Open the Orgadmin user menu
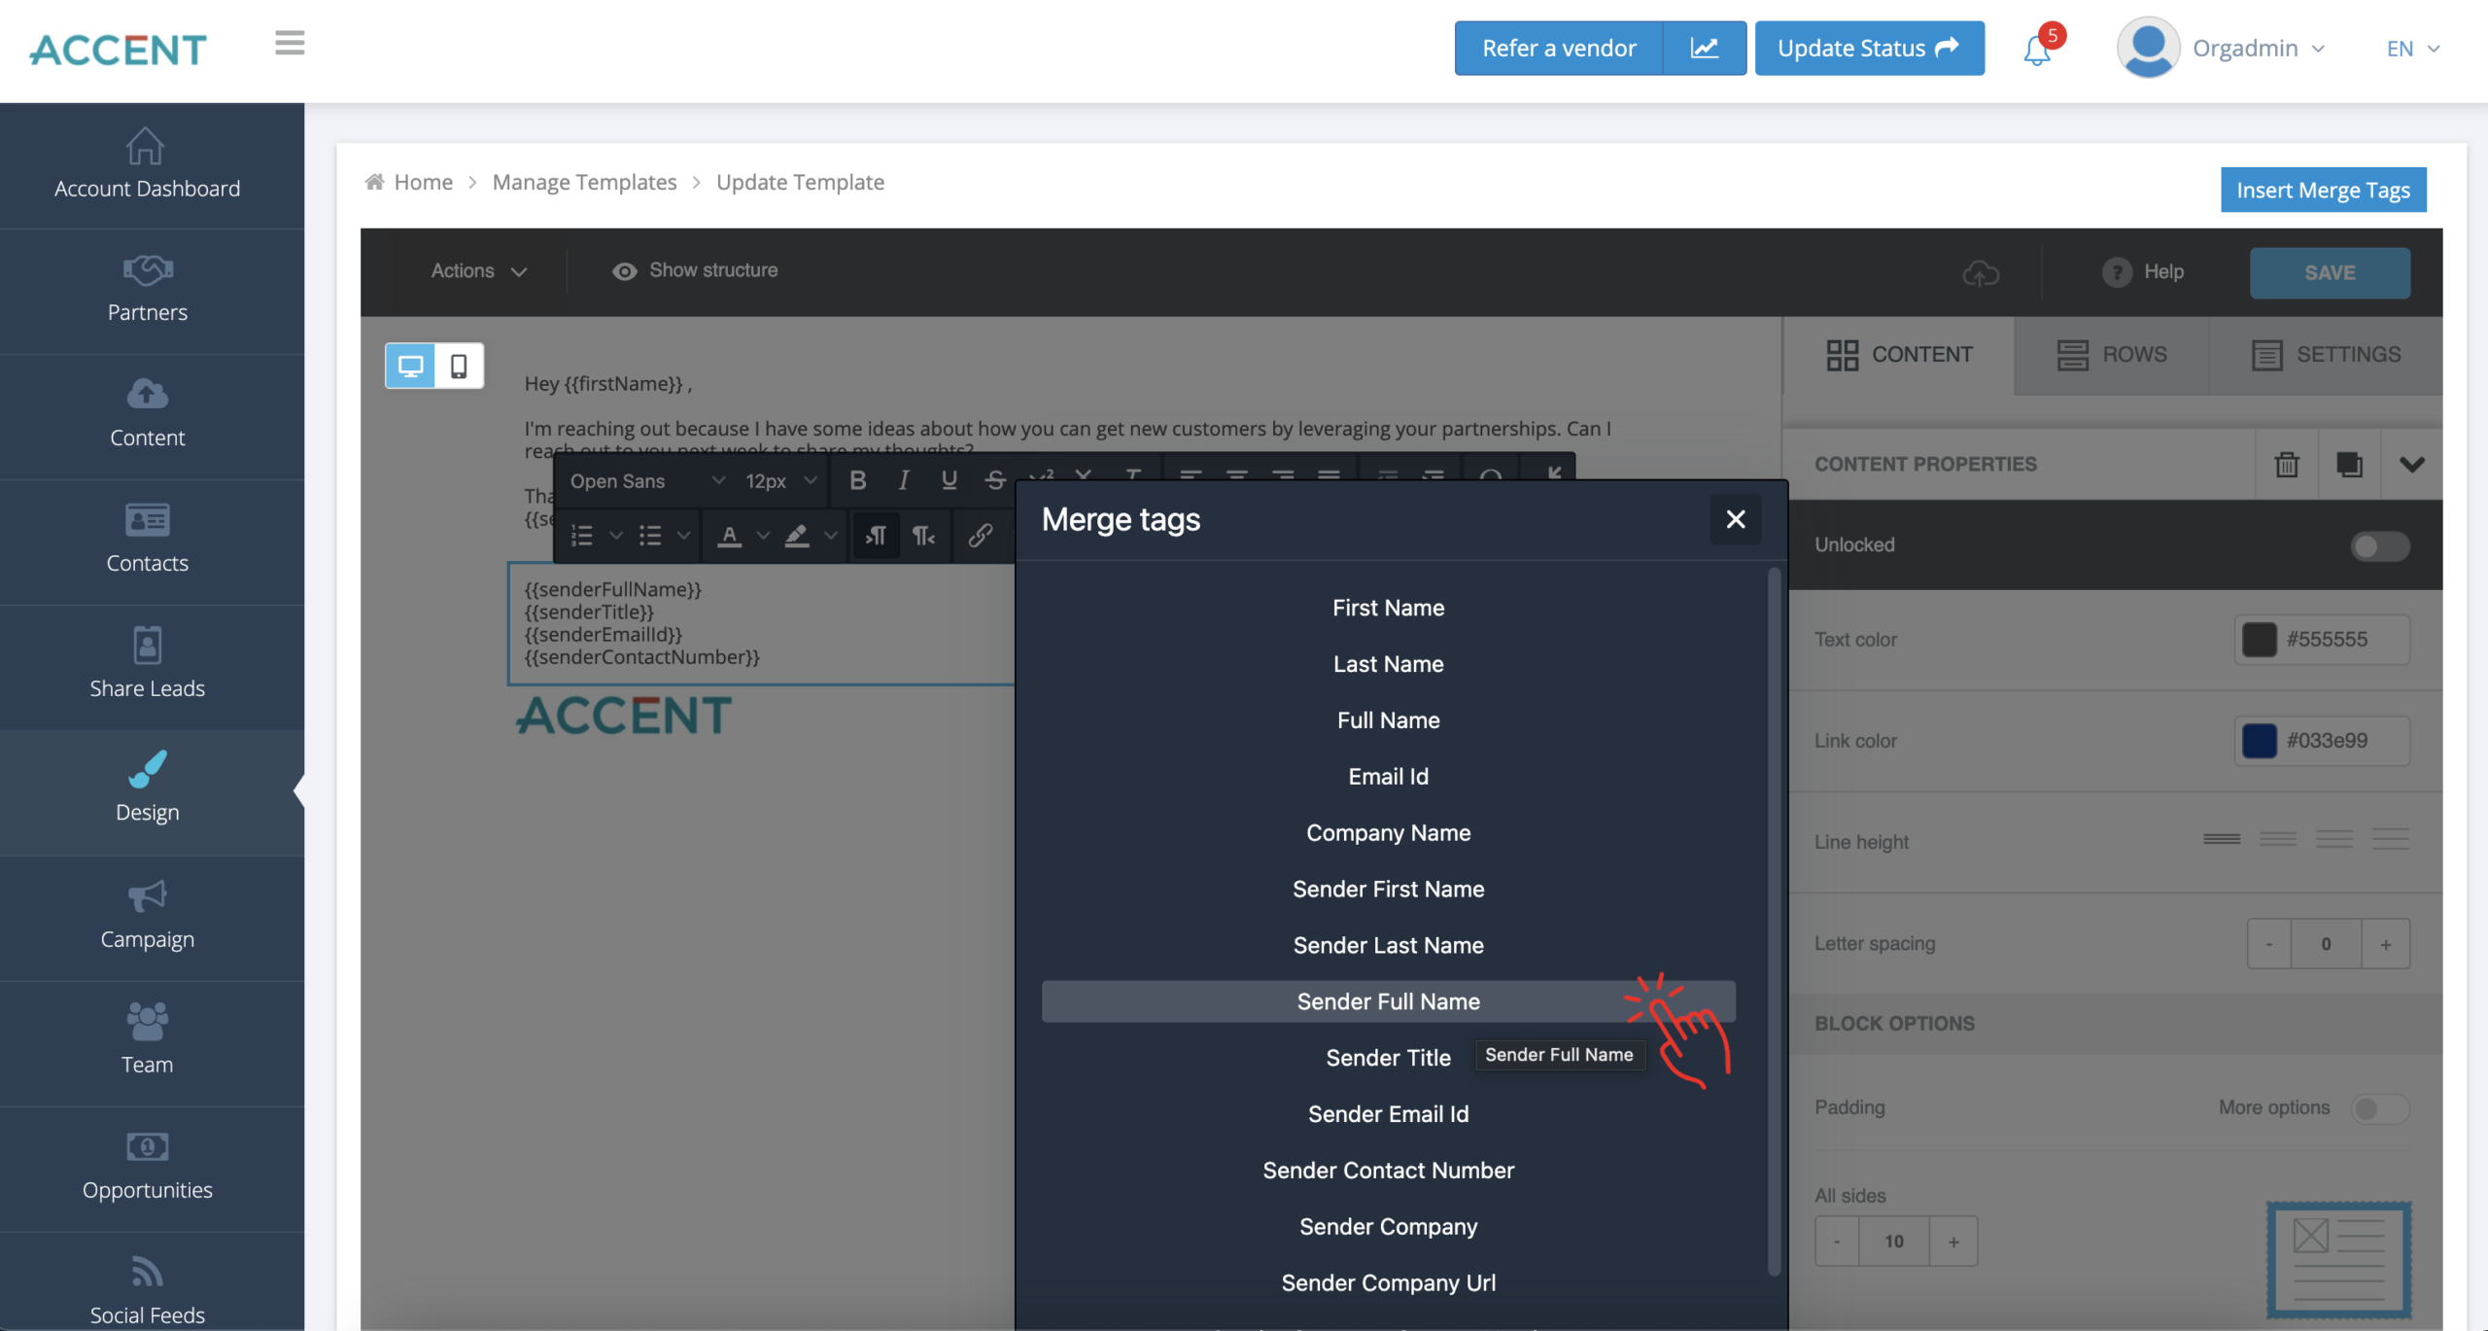Image resolution: width=2488 pixels, height=1331 pixels. [2222, 48]
